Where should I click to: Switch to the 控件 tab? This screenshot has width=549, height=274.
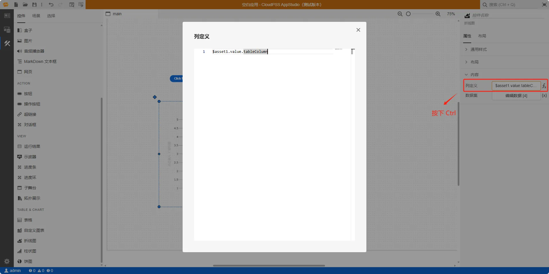tap(21, 16)
